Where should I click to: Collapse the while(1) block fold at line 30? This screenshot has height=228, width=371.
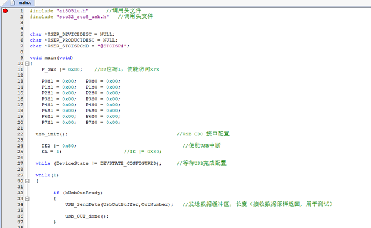pyautogui.click(x=27, y=181)
